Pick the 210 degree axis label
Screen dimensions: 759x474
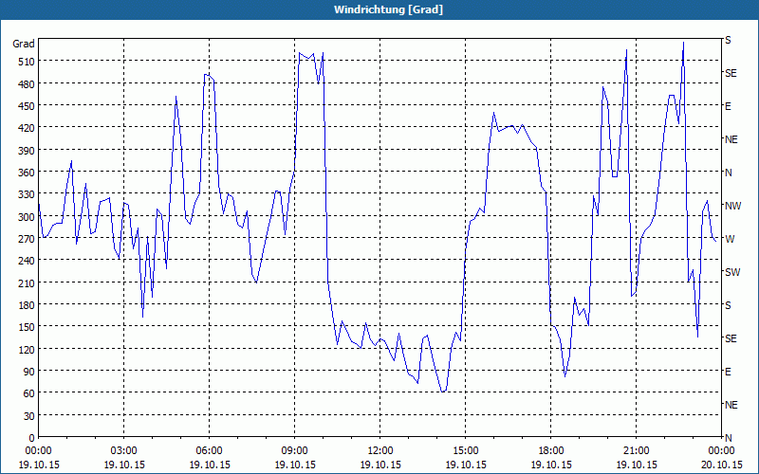point(27,283)
